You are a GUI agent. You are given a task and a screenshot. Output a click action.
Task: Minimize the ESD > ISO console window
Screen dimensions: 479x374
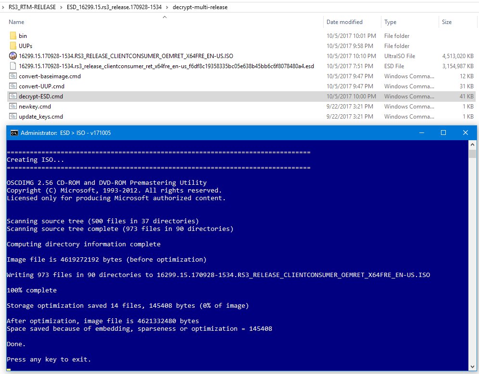(x=422, y=133)
